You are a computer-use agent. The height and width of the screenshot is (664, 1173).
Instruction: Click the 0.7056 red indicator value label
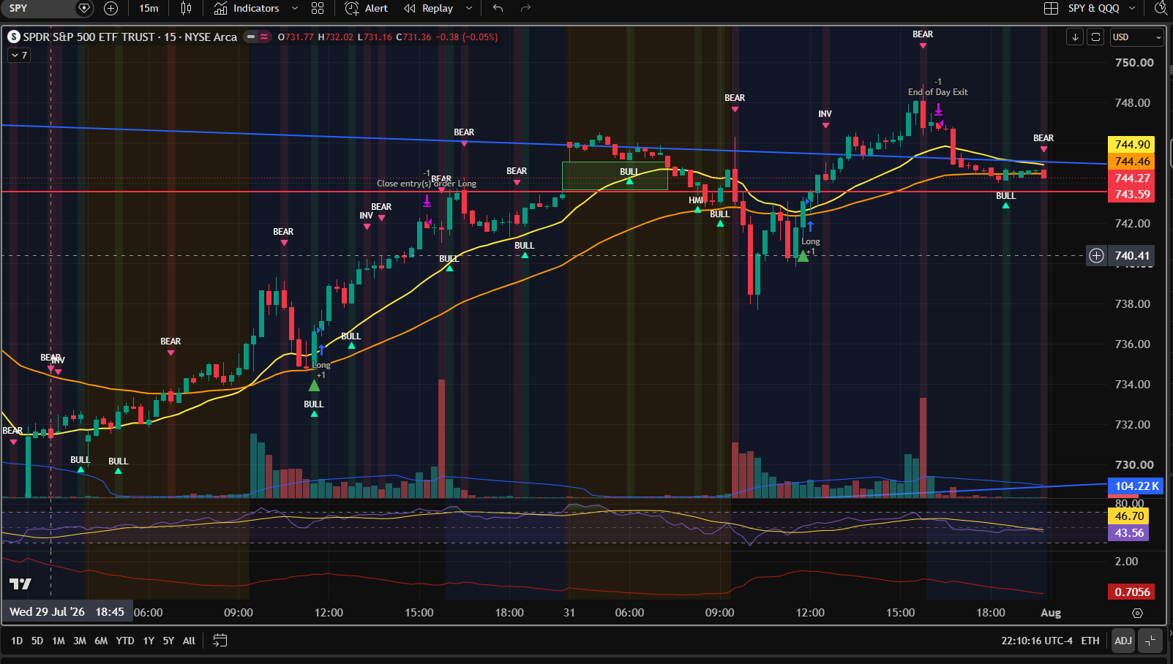pyautogui.click(x=1132, y=592)
